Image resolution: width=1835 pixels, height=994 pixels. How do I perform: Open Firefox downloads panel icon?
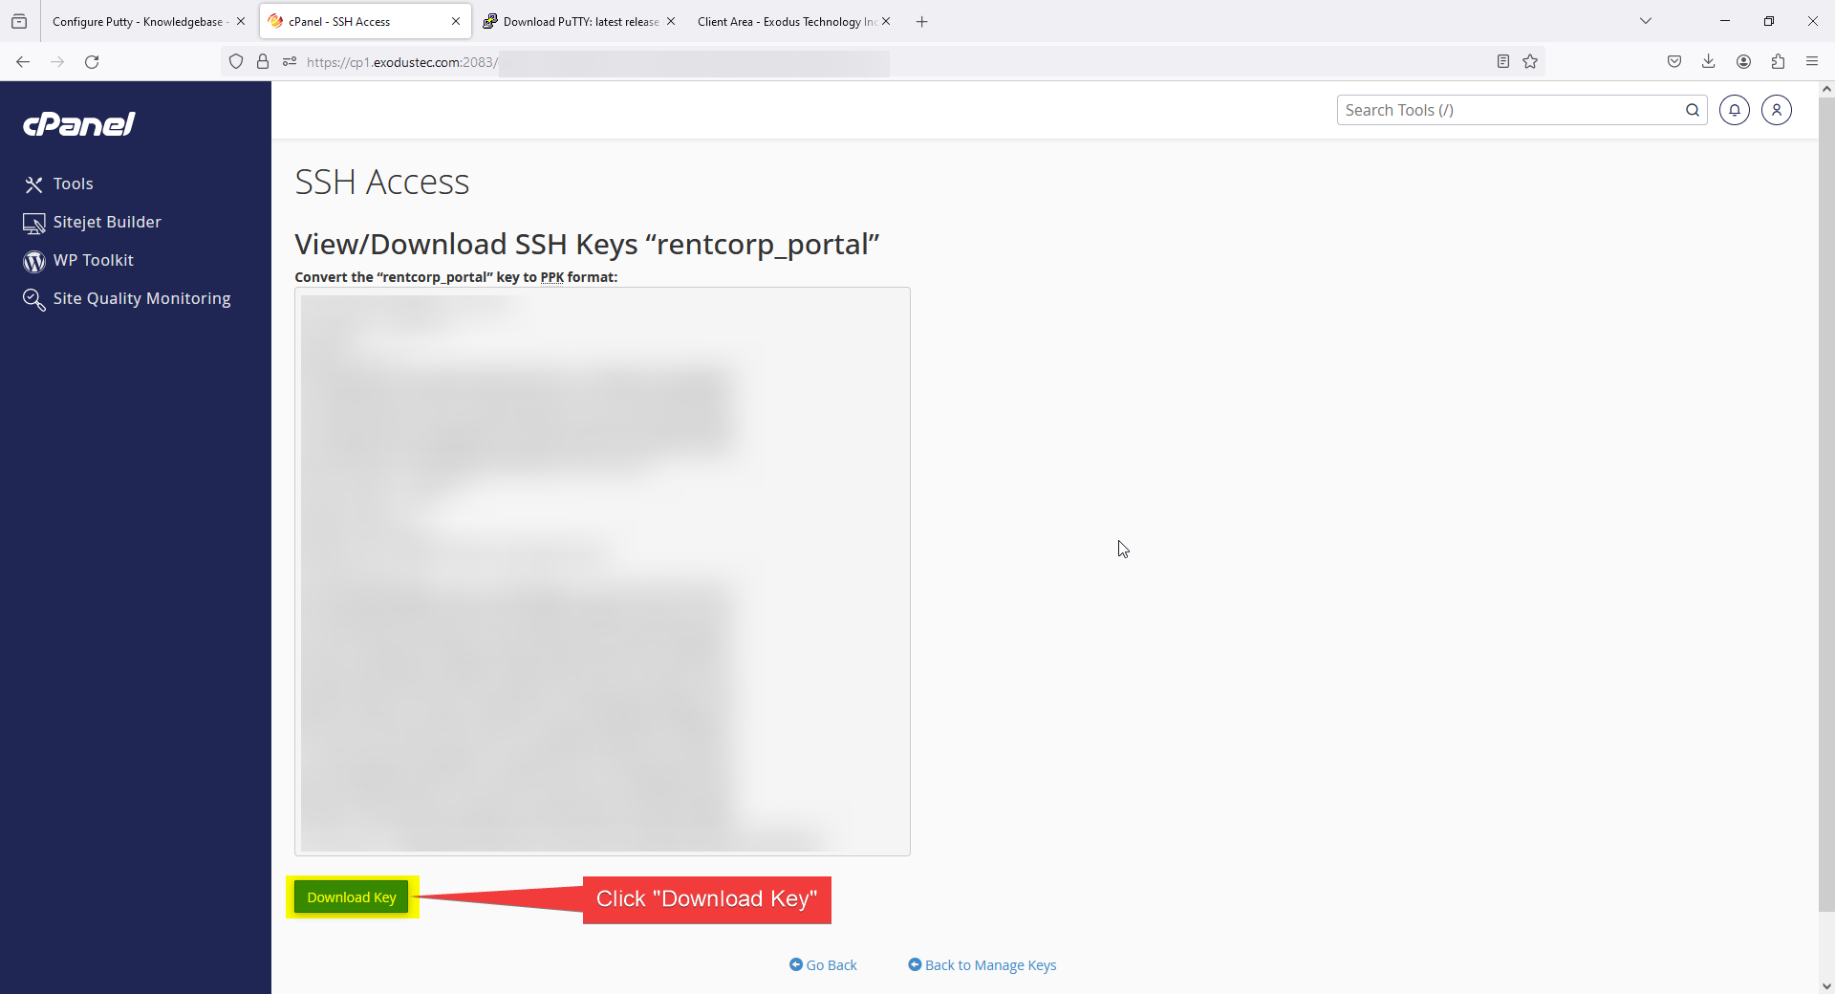pyautogui.click(x=1708, y=62)
